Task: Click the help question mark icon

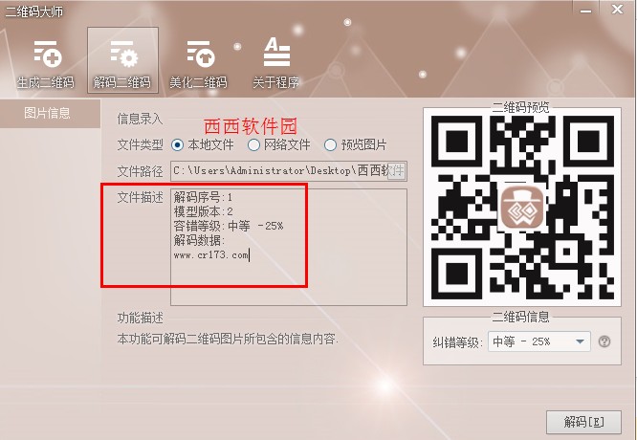Action: pos(604,341)
